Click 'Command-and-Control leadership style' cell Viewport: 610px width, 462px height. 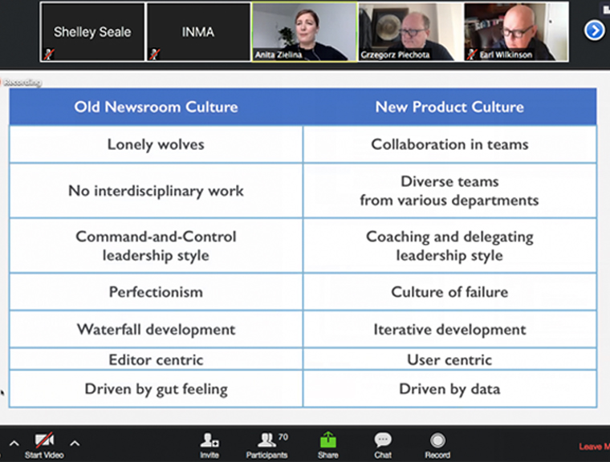[156, 245]
